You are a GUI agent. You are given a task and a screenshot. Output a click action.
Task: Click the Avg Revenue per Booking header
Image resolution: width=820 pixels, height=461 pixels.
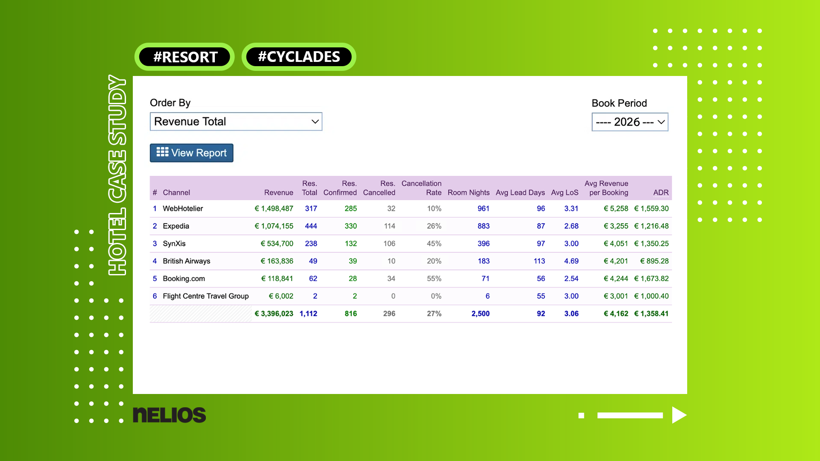point(606,188)
